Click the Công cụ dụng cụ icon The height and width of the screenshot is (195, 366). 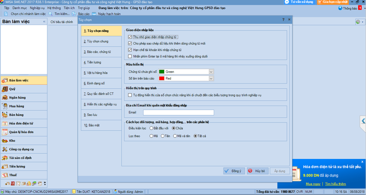click(5, 149)
